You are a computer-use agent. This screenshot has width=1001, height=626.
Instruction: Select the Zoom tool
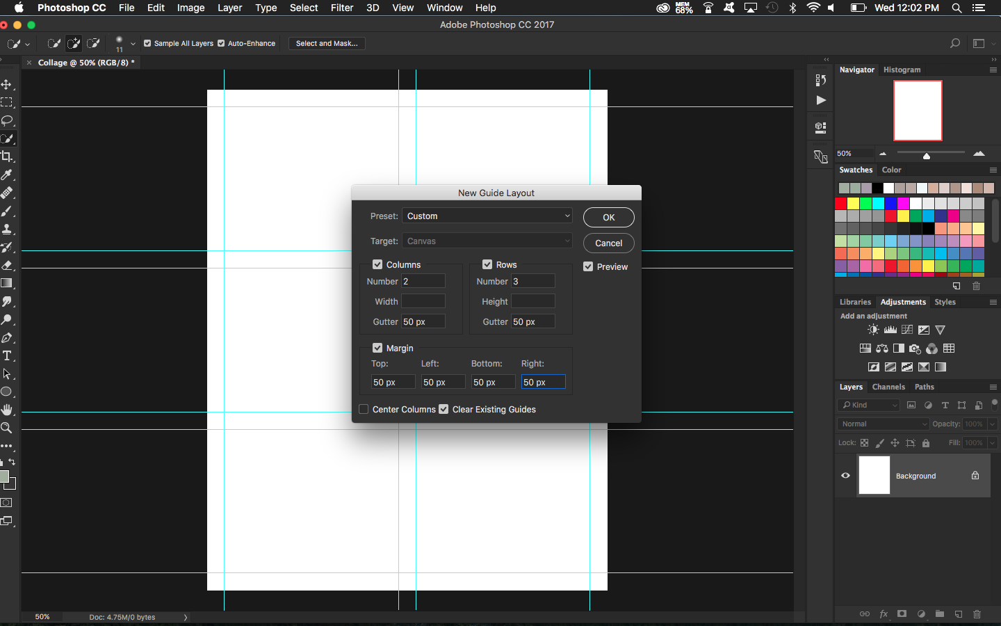tap(7, 428)
